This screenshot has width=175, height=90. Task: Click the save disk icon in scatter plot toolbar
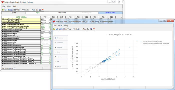pyautogui.click(x=56, y=29)
